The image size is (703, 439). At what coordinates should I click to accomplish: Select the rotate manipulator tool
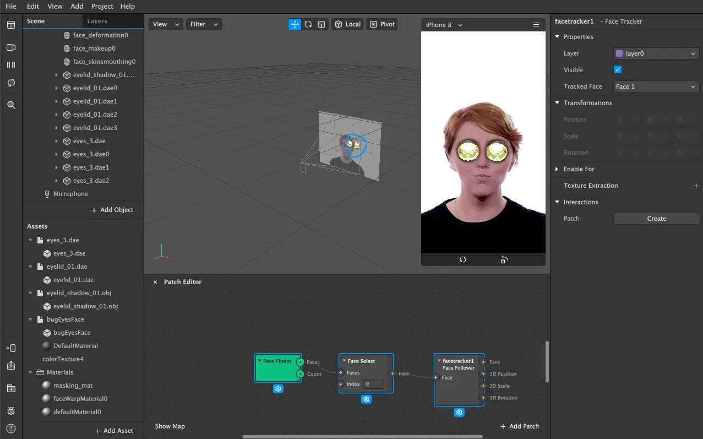[308, 24]
